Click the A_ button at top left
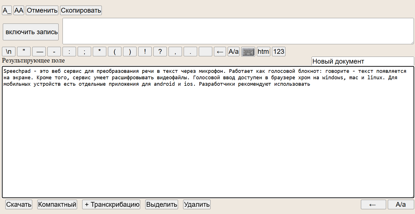This screenshot has width=415, height=214. point(7,10)
